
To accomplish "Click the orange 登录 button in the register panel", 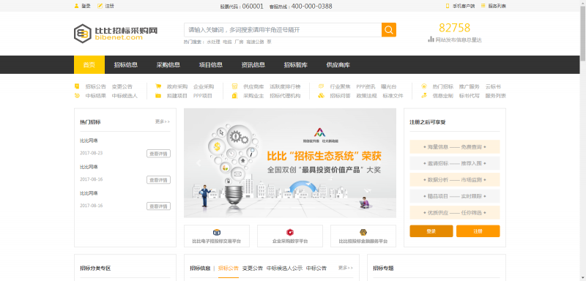I will (431, 231).
